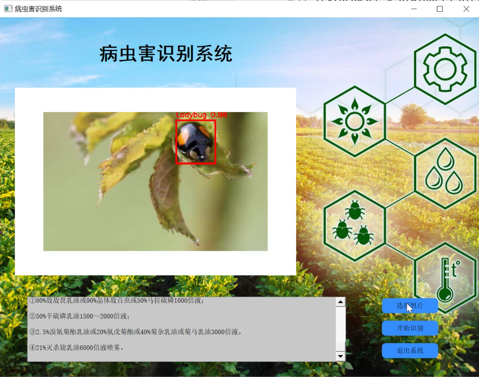Screen dimensions: 479x377
Task: Minimize the 病虫害识别系统 window
Action: tap(414, 9)
